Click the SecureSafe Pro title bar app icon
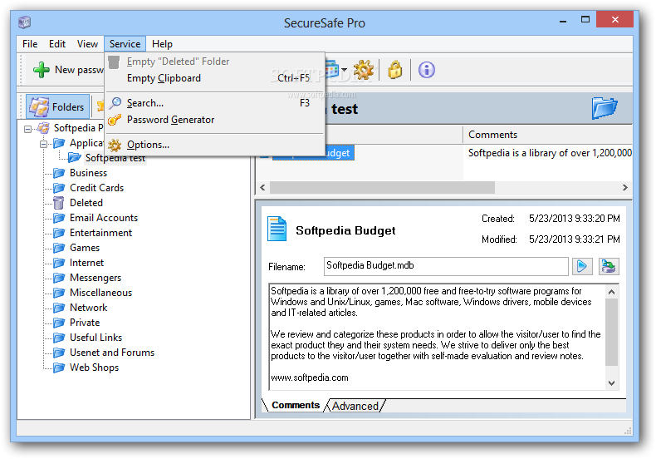This screenshot has height=459, width=656. click(25, 22)
